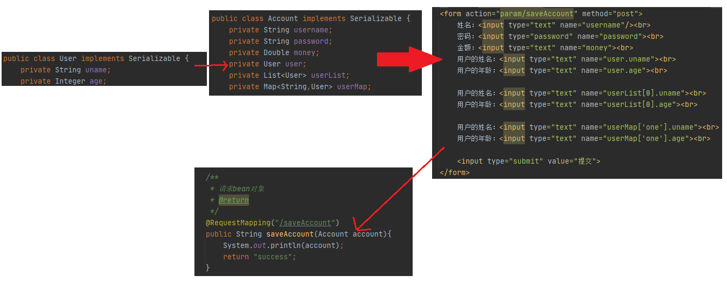Click the input line named "userMap['one'].age"
This screenshot has height=282, width=727.
coord(584,138)
